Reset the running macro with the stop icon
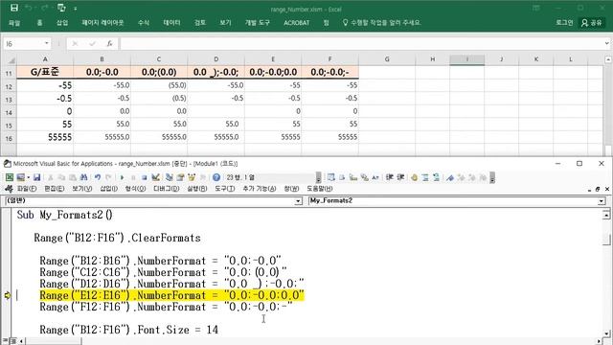 tap(144, 177)
